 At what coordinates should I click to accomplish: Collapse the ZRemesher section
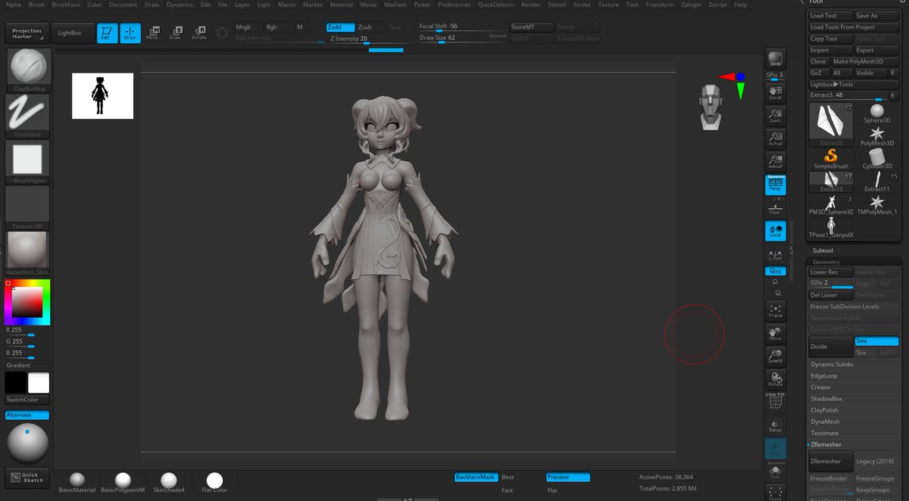(x=826, y=444)
